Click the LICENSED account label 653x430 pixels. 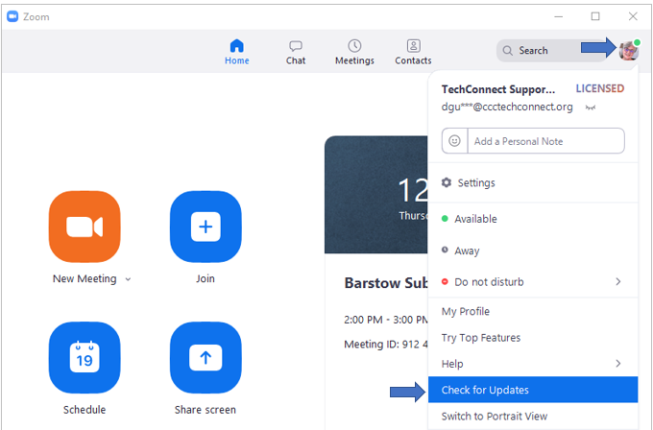coord(599,88)
